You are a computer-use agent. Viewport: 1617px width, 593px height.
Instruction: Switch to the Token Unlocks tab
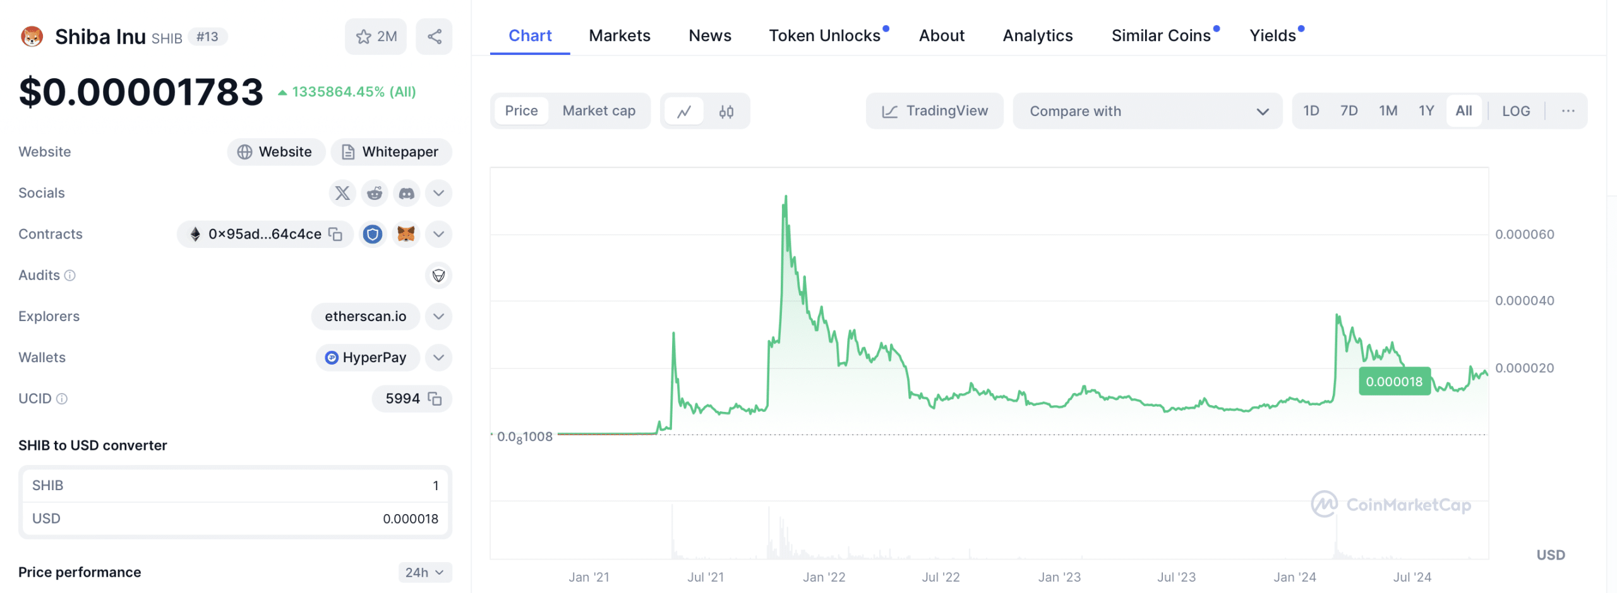(x=824, y=36)
